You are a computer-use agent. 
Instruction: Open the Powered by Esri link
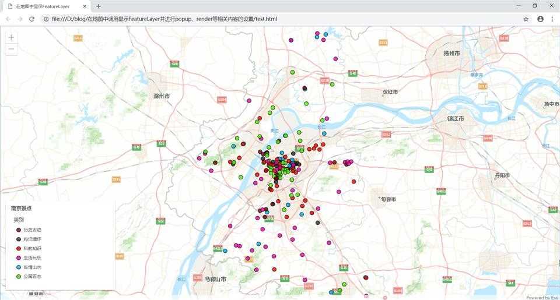(x=542, y=298)
